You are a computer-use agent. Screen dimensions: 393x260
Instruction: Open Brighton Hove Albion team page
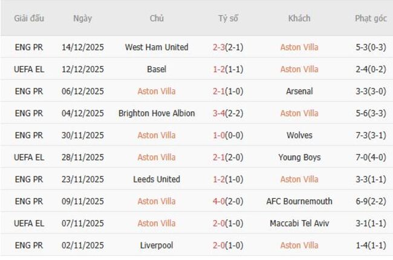click(x=157, y=113)
